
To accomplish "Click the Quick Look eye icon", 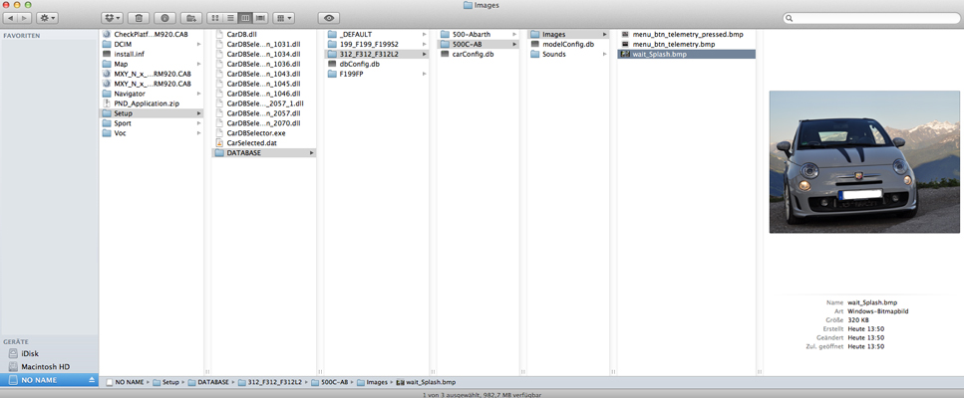I will coord(329,18).
